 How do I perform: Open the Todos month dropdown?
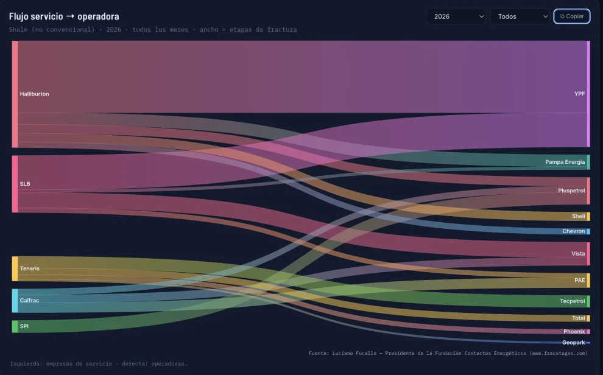tap(520, 16)
